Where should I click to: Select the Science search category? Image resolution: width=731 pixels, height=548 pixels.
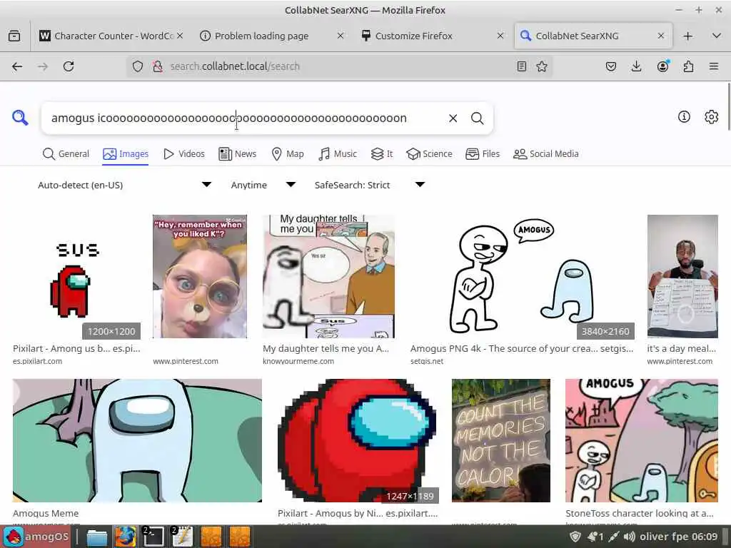(x=429, y=154)
